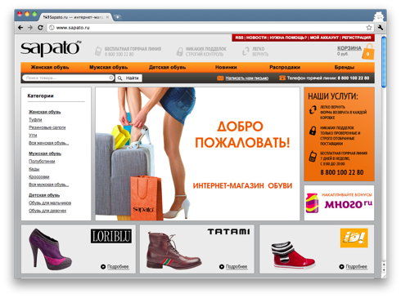This screenshot has height=298, width=401.
Task: Click the Много.ru jar bonus icon
Action: coord(312,202)
